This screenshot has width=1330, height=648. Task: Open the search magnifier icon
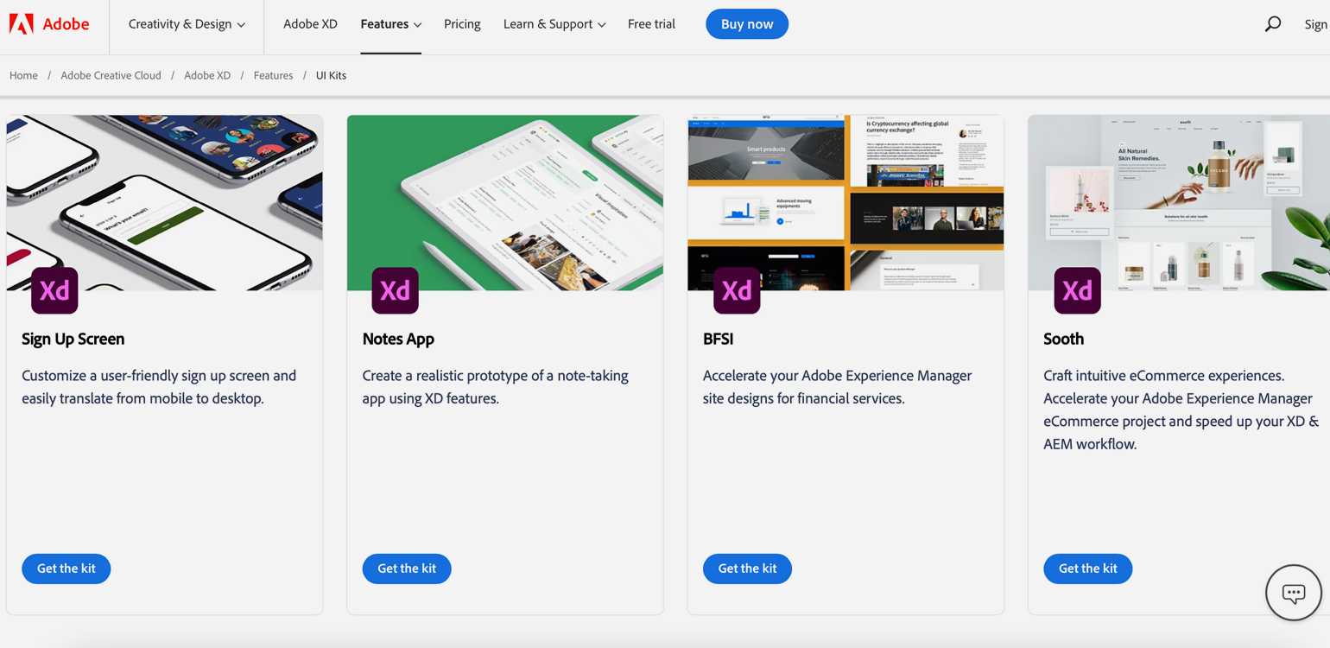tap(1272, 24)
